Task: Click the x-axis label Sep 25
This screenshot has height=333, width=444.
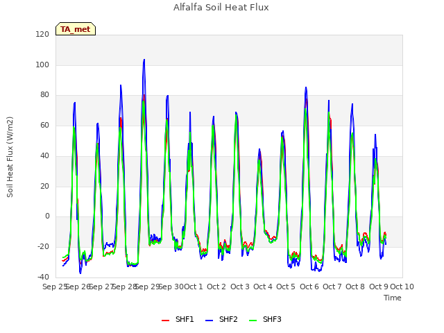Action: coord(55,287)
